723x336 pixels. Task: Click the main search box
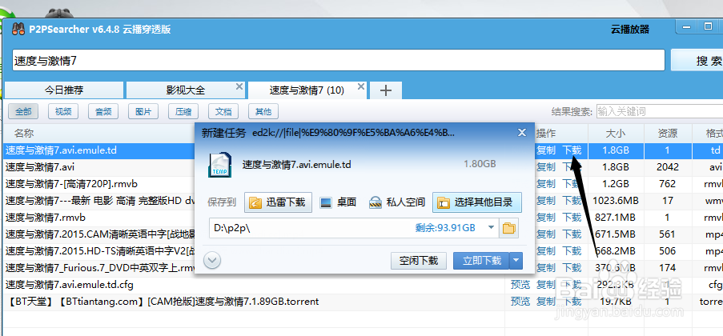339,60
